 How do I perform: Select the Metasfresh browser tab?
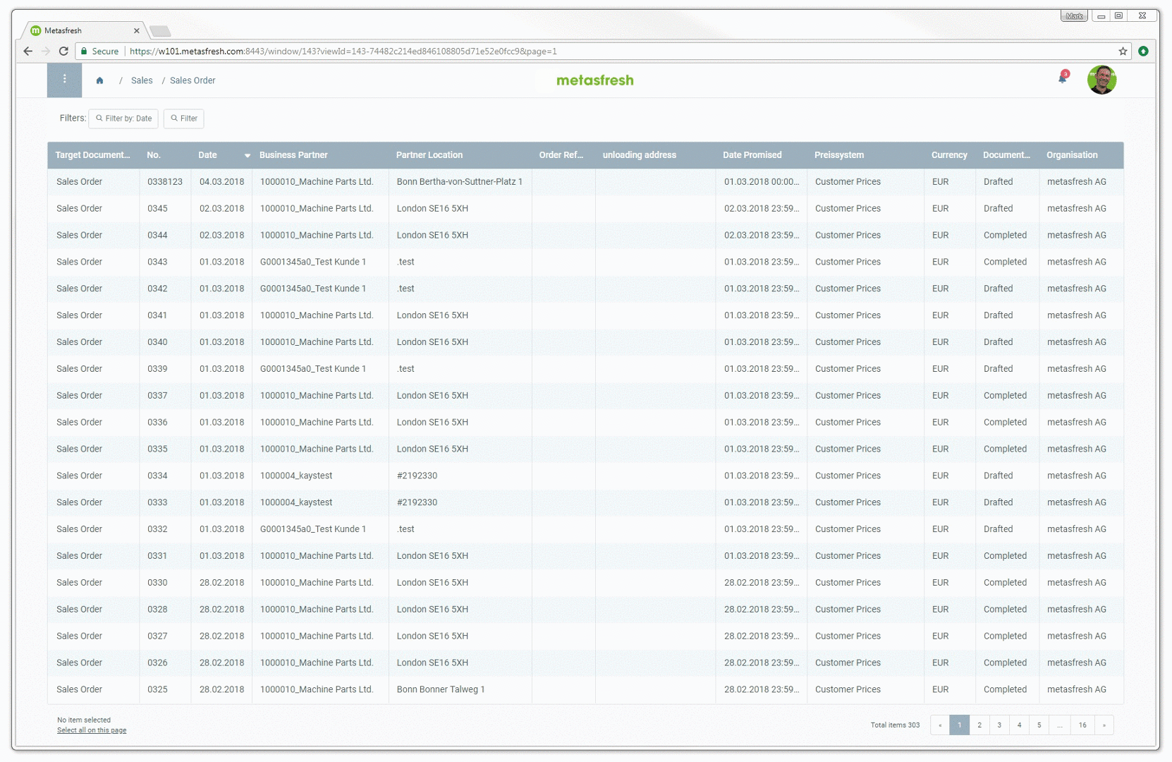[84, 30]
